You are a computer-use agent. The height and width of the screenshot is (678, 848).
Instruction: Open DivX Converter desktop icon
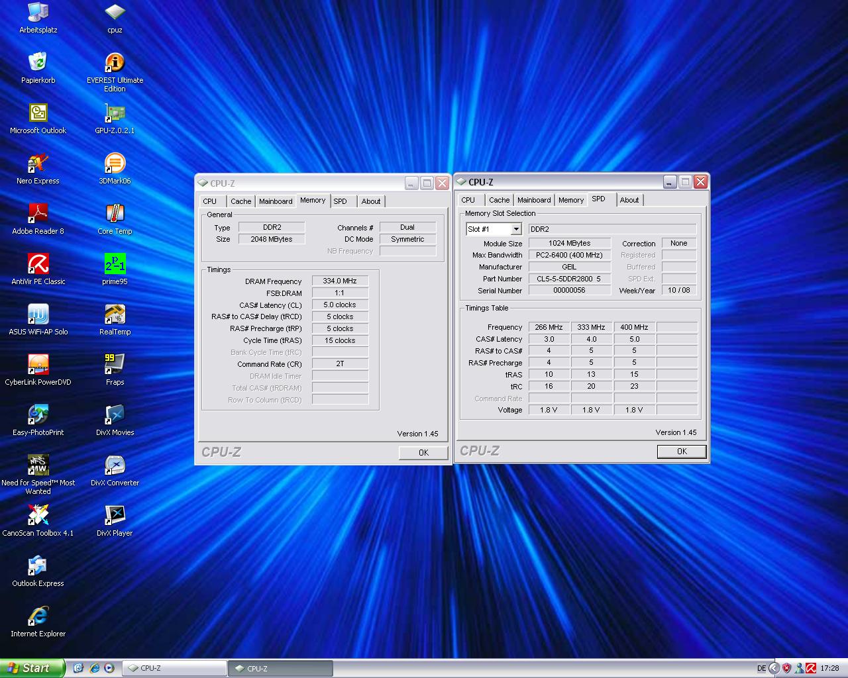pyautogui.click(x=115, y=471)
